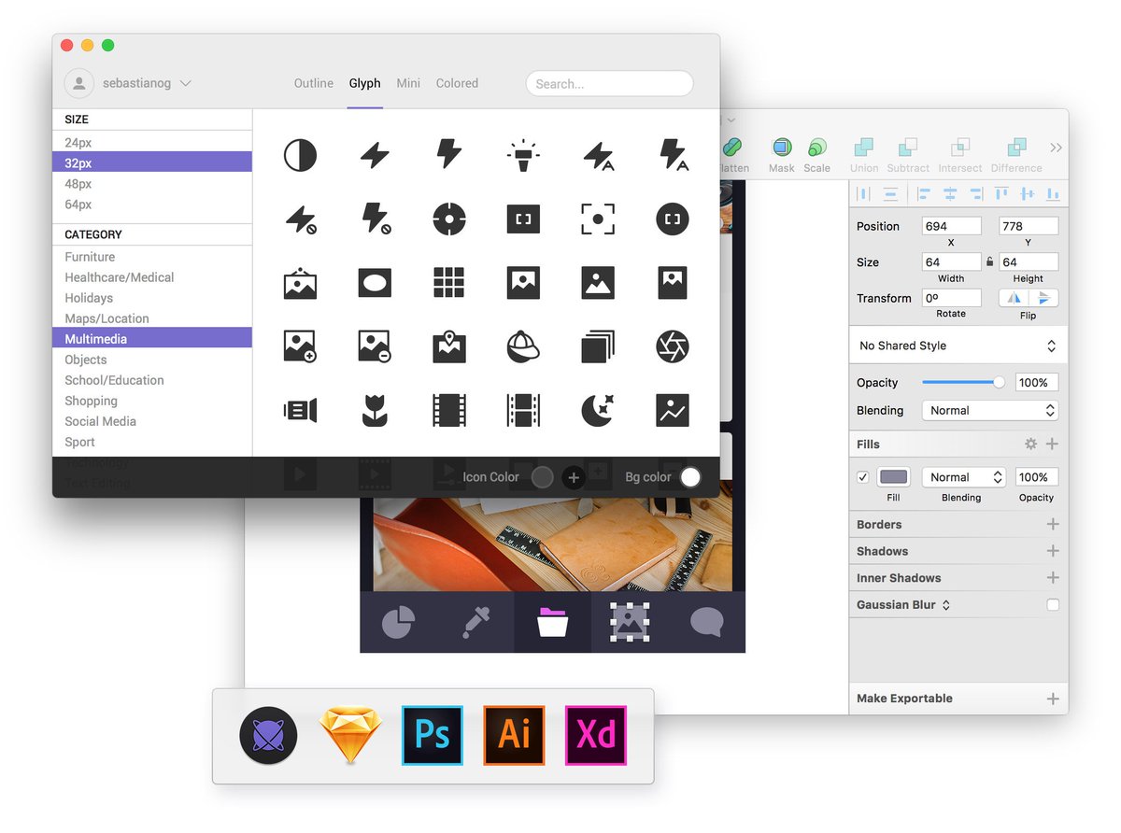The image size is (1121, 833).
Task: Open Fills settings gear
Action: coord(1031,445)
